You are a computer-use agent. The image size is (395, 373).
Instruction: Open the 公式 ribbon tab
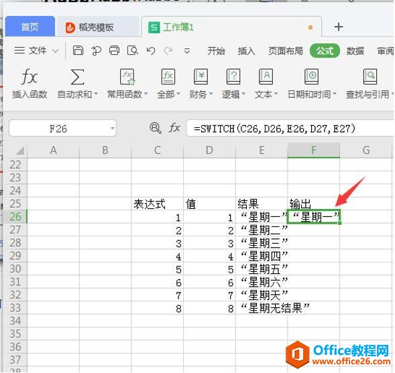click(x=325, y=51)
